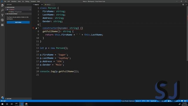Open the File menu
Screen dimensions: 188x106
pyautogui.click(x=5, y=1)
